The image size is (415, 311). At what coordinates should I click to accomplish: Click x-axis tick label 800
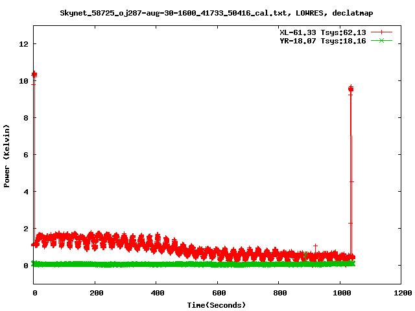(x=280, y=293)
